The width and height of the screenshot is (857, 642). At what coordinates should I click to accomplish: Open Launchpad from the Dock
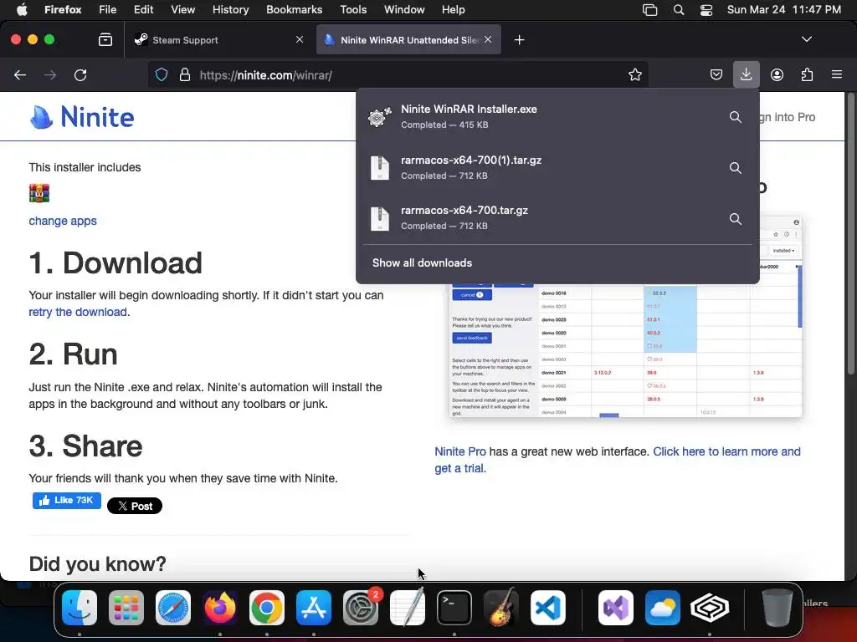point(126,608)
